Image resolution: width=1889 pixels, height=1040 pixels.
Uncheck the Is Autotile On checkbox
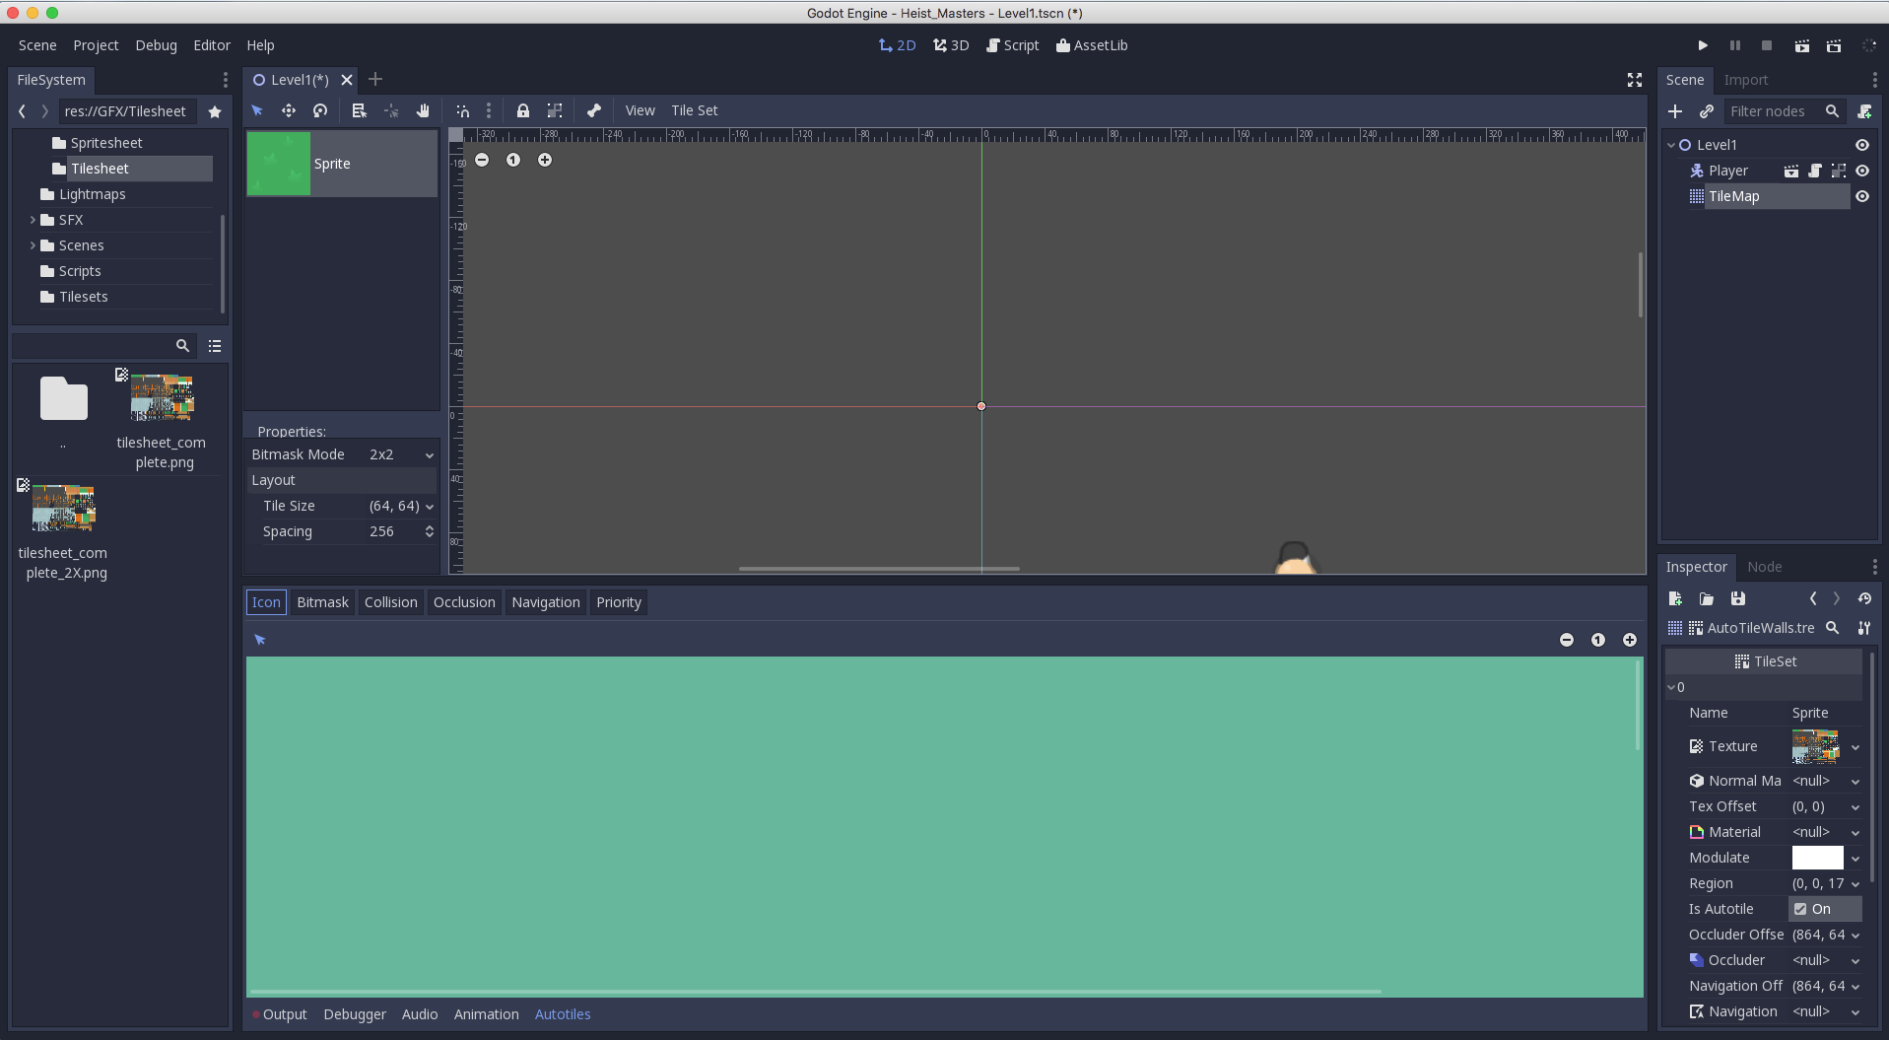coord(1802,909)
